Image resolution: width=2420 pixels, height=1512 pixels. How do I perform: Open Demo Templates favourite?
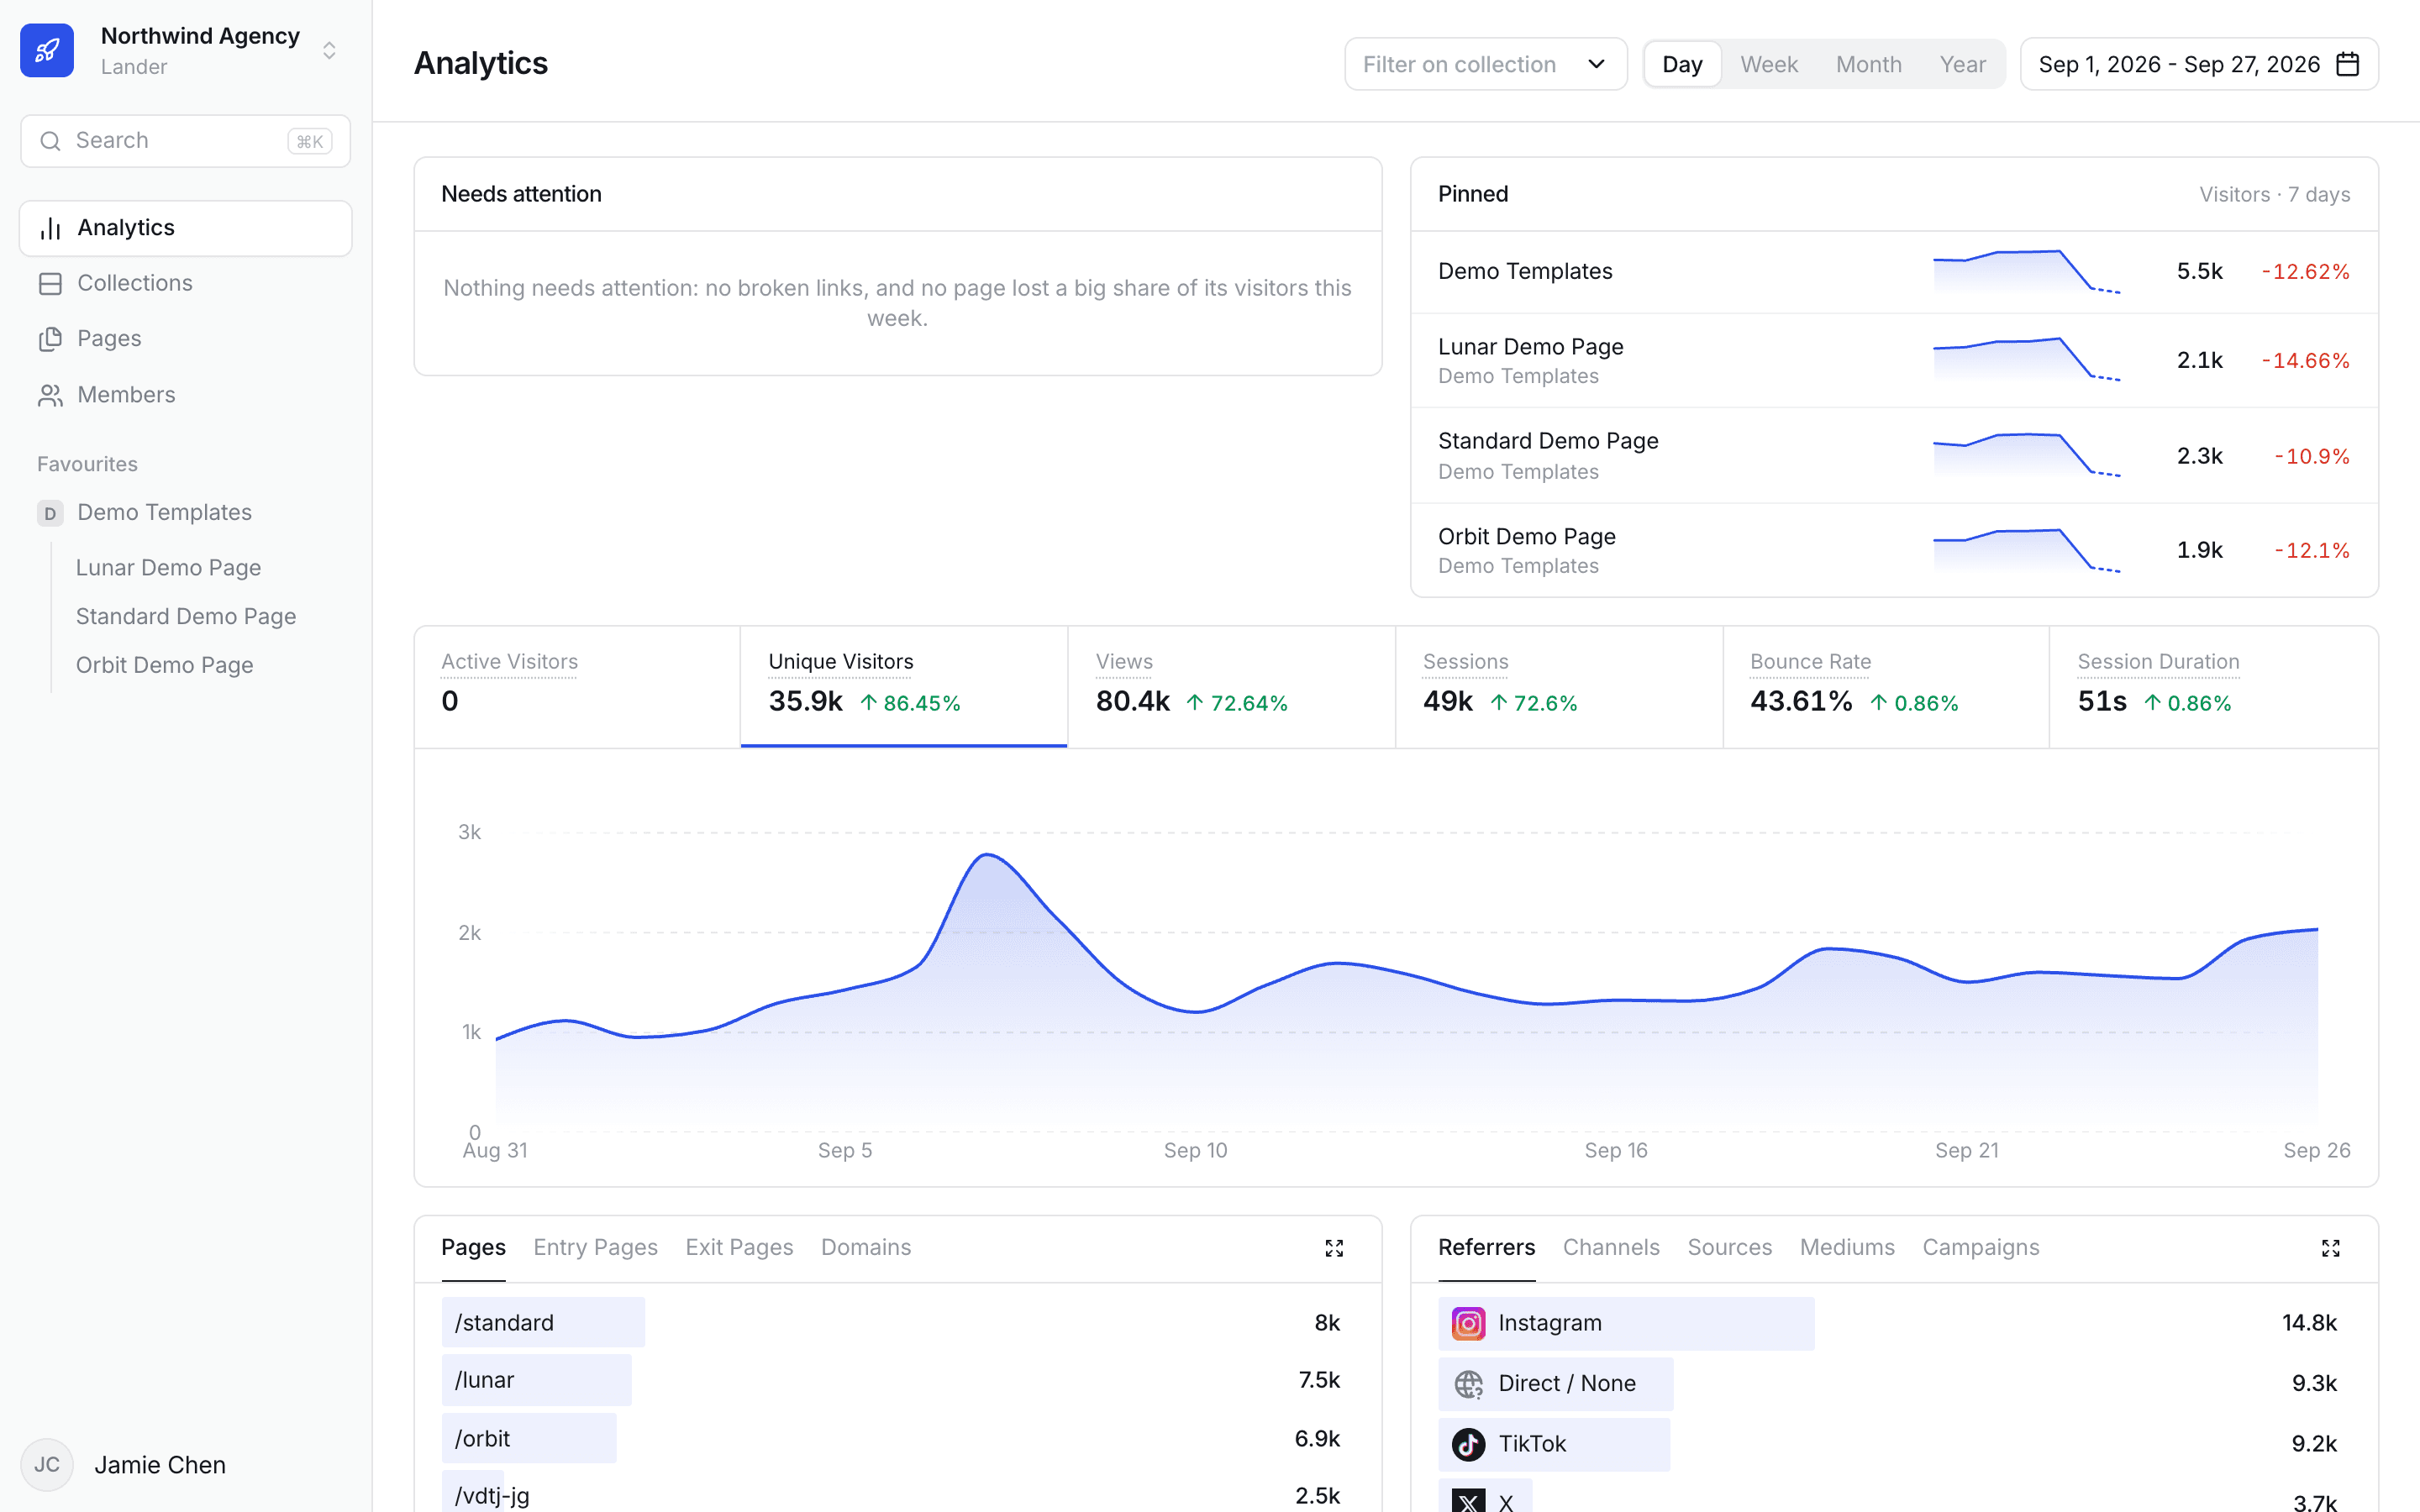(x=164, y=512)
